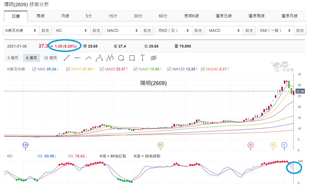313x187 pixels.
Task: Select the circle drawing tool
Action: [121, 58]
